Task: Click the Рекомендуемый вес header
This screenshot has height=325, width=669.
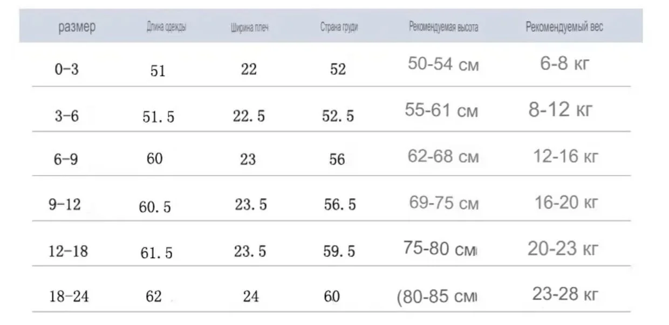Action: pyautogui.click(x=564, y=27)
